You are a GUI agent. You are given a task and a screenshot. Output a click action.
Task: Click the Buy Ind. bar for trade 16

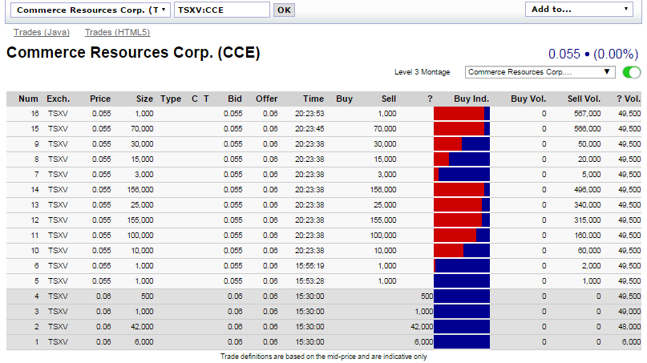[462, 114]
